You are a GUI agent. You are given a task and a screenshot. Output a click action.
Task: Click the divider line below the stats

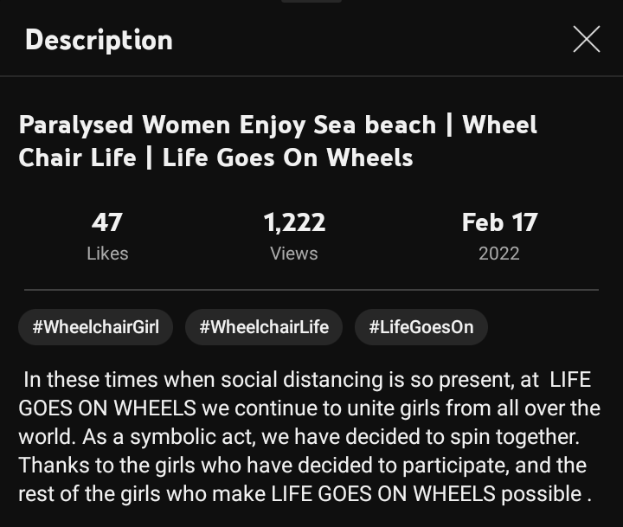click(311, 289)
